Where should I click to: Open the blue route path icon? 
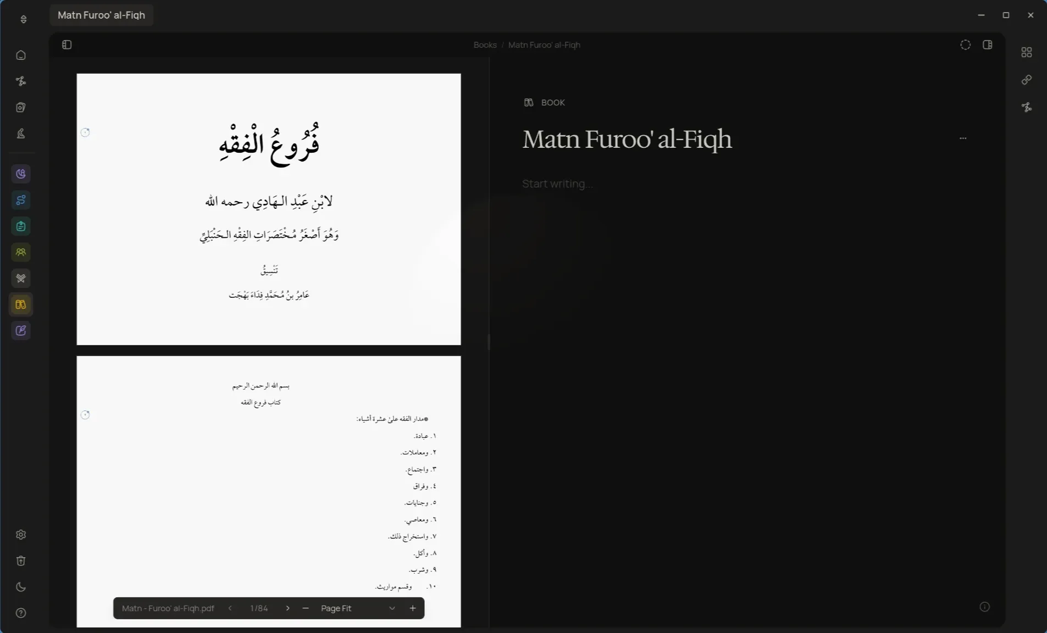[x=21, y=200]
